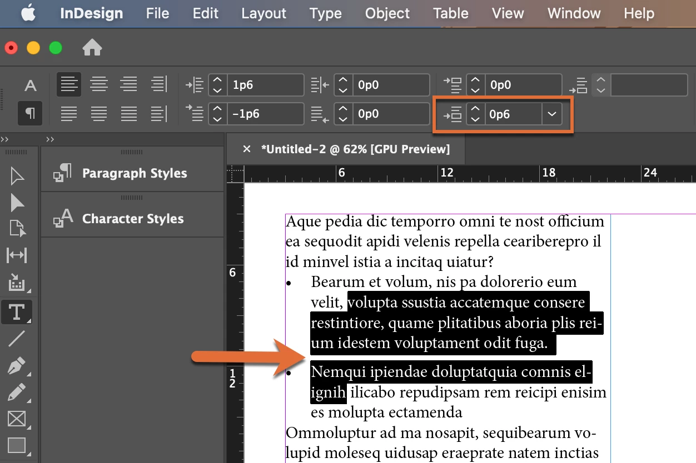
Task: Expand the styles panel dock double-arrow
Action: coord(50,139)
